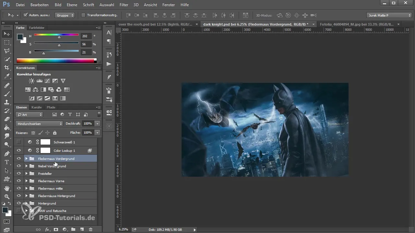Enable the Transformationsstrg. checkbox
The height and width of the screenshot is (233, 415).
tap(83, 15)
